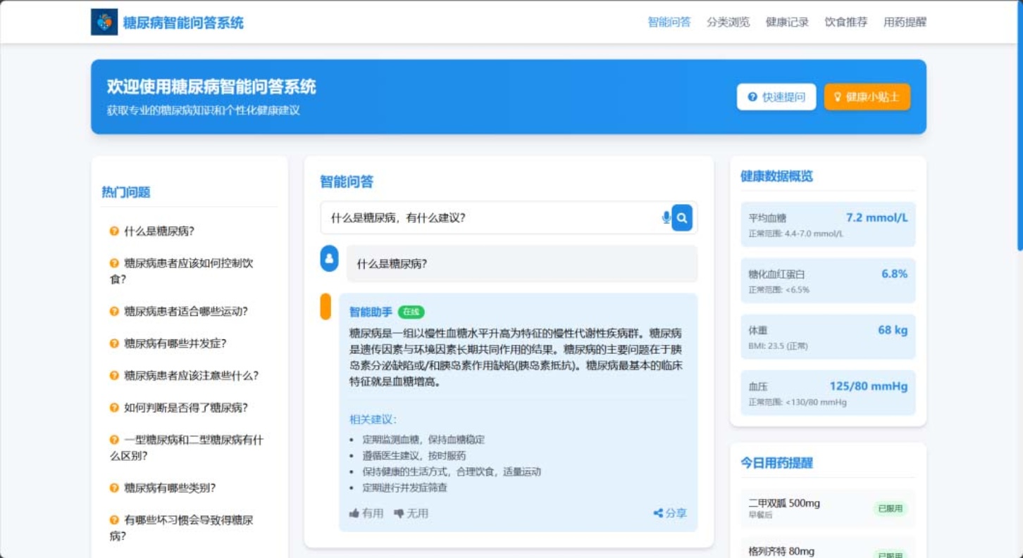This screenshot has width=1023, height=558.
Task: Click the site logo icon in header
Action: pos(104,23)
